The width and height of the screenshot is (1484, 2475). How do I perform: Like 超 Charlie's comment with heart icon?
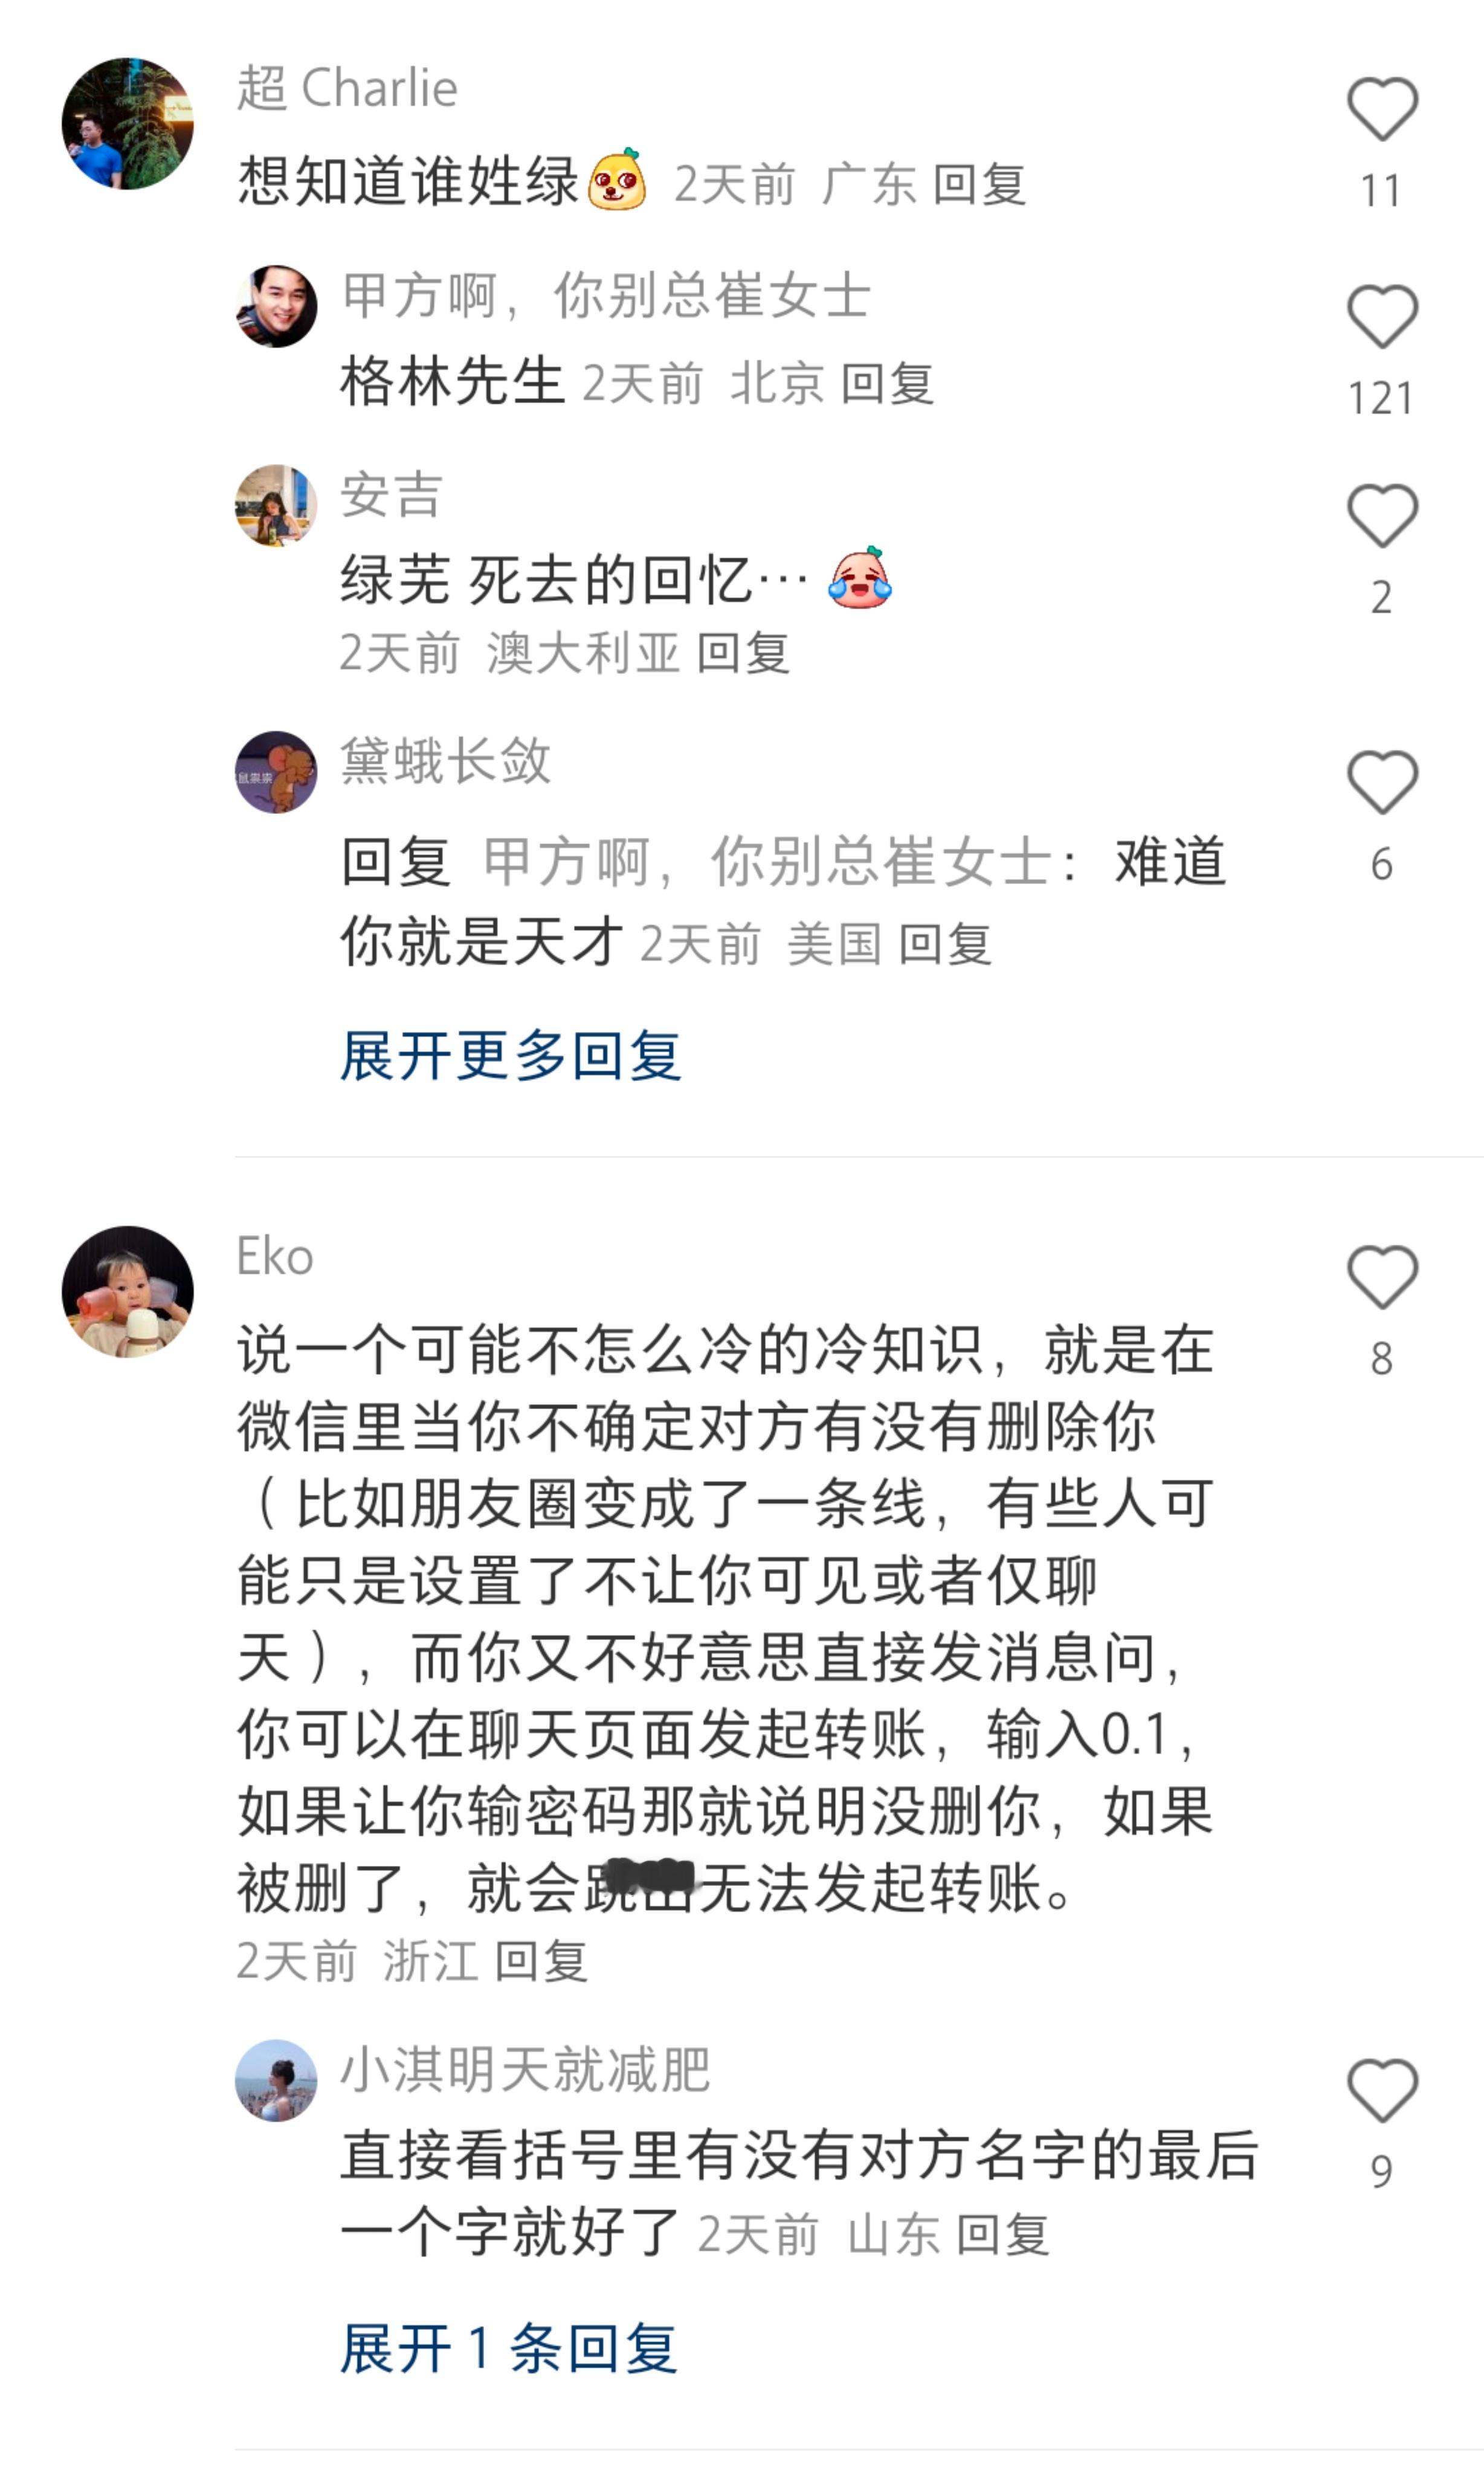(1382, 109)
